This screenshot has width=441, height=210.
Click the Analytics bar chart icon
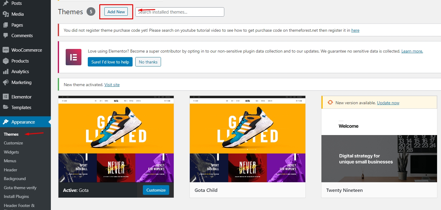[x=6, y=72]
